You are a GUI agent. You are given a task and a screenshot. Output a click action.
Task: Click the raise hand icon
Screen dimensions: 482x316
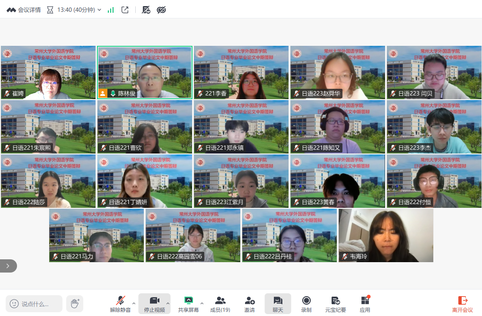coord(74,303)
